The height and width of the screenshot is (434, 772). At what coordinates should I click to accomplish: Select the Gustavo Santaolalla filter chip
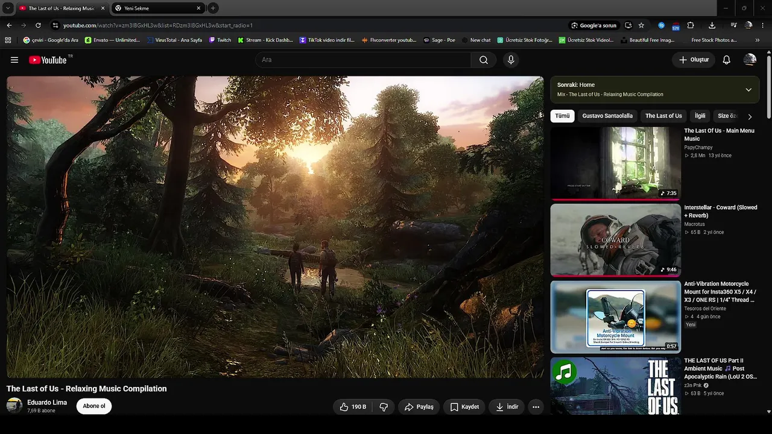tap(607, 116)
